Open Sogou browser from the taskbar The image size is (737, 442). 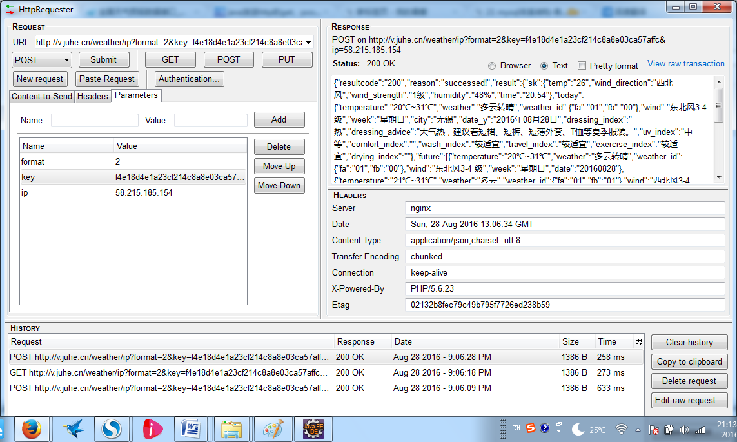112,429
